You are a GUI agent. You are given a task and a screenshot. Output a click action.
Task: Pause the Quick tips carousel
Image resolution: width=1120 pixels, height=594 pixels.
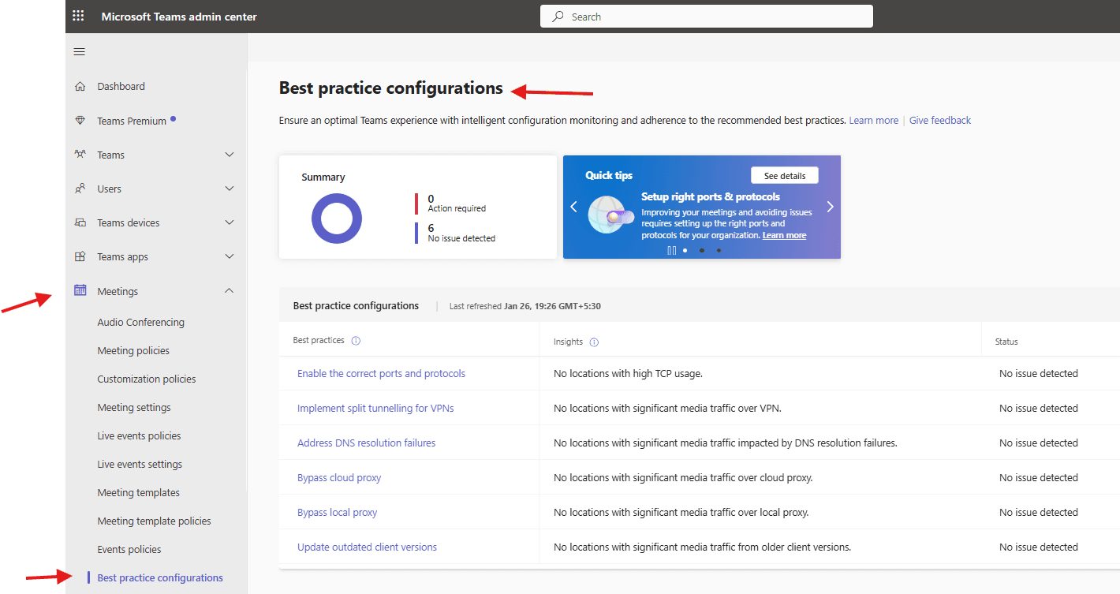click(x=671, y=250)
